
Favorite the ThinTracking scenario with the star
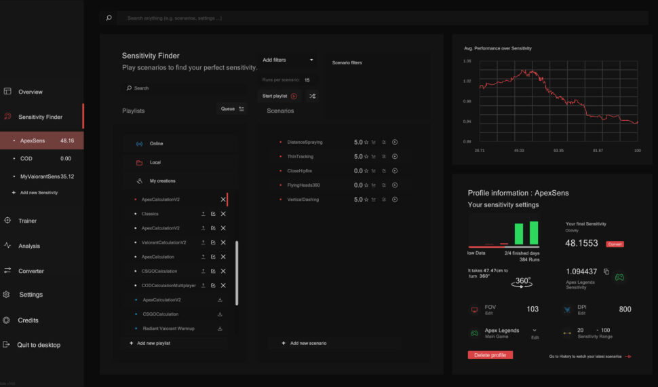tap(366, 157)
